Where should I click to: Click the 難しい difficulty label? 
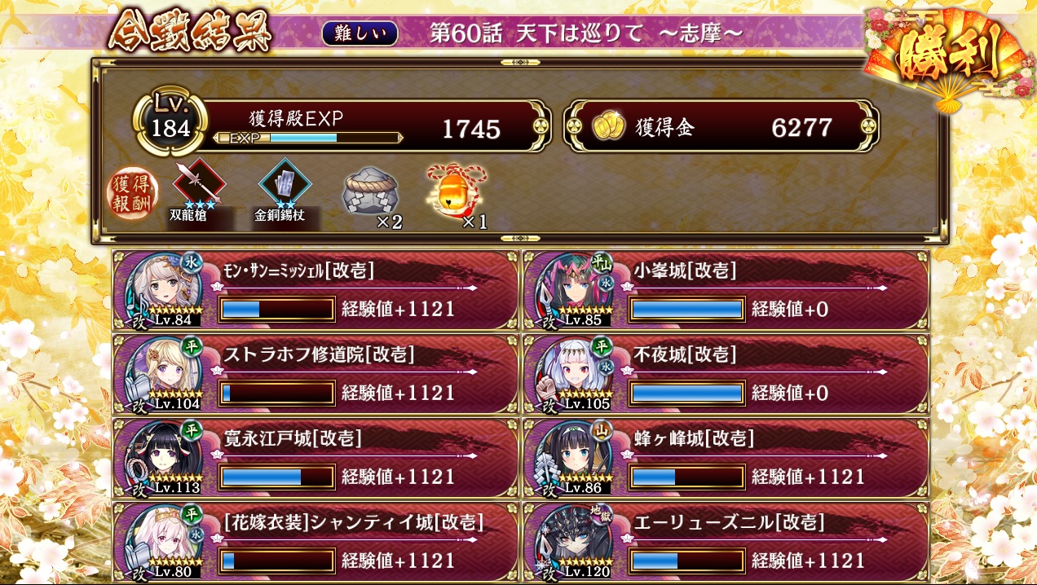(360, 33)
